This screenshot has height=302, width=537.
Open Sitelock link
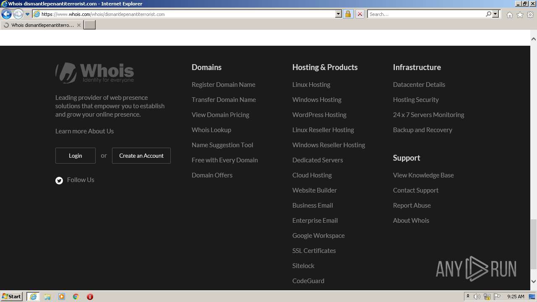point(303,266)
